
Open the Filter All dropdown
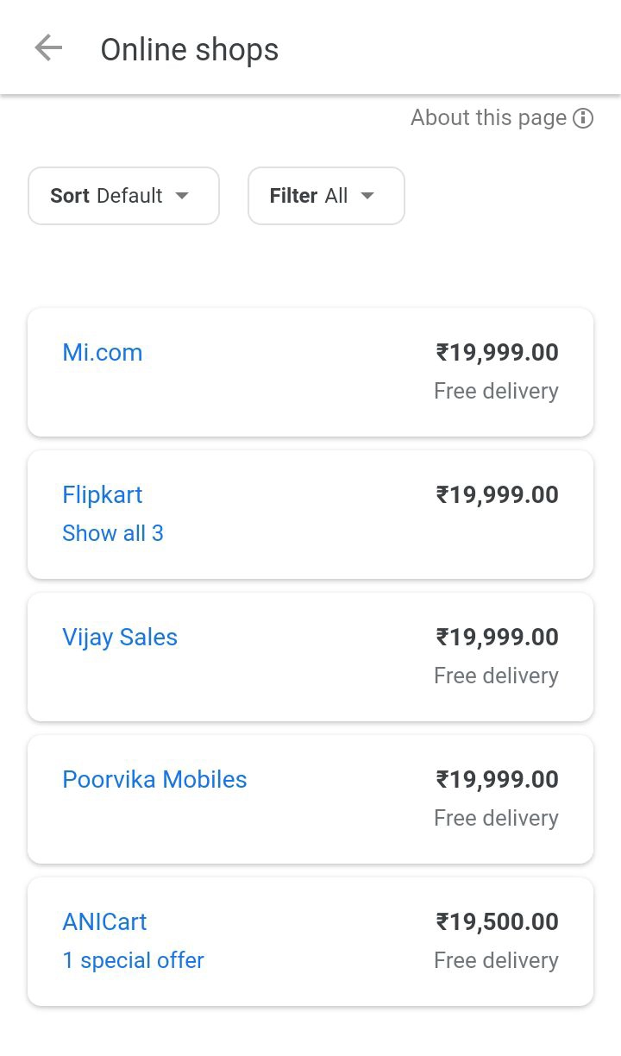click(x=325, y=196)
